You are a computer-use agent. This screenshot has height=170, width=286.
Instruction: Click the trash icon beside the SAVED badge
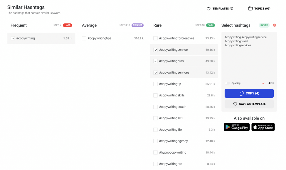tap(274, 25)
